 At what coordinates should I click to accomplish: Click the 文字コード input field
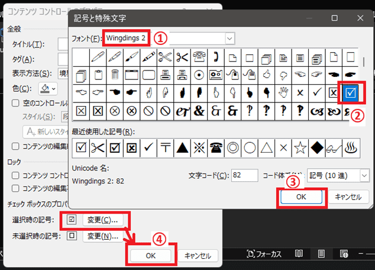(244, 175)
